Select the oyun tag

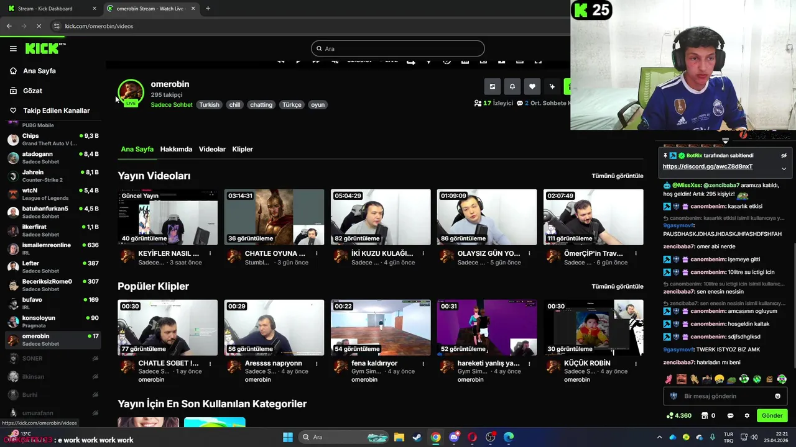click(318, 105)
